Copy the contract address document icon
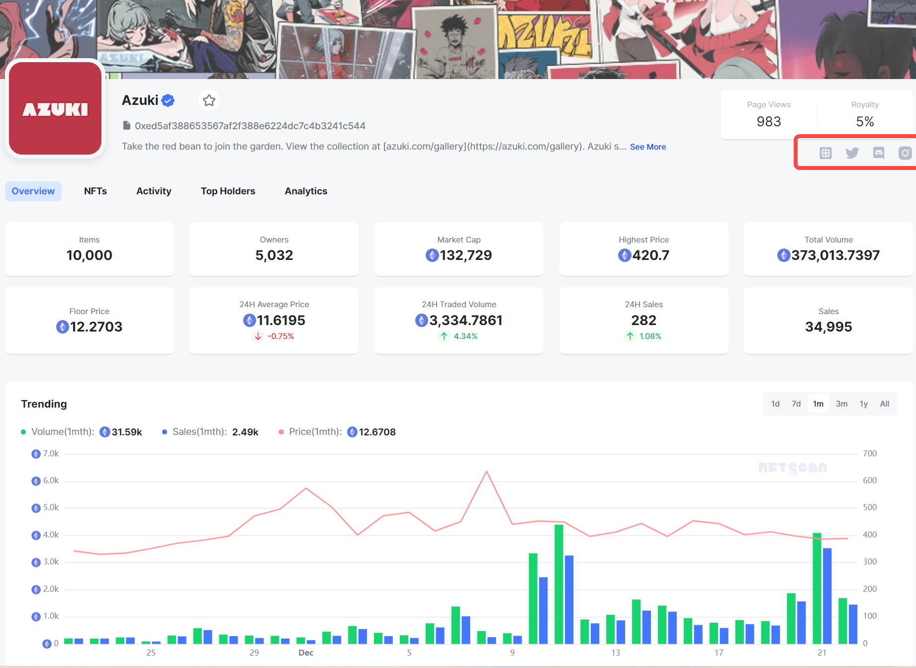Screen dimensions: 916x668 point(127,126)
